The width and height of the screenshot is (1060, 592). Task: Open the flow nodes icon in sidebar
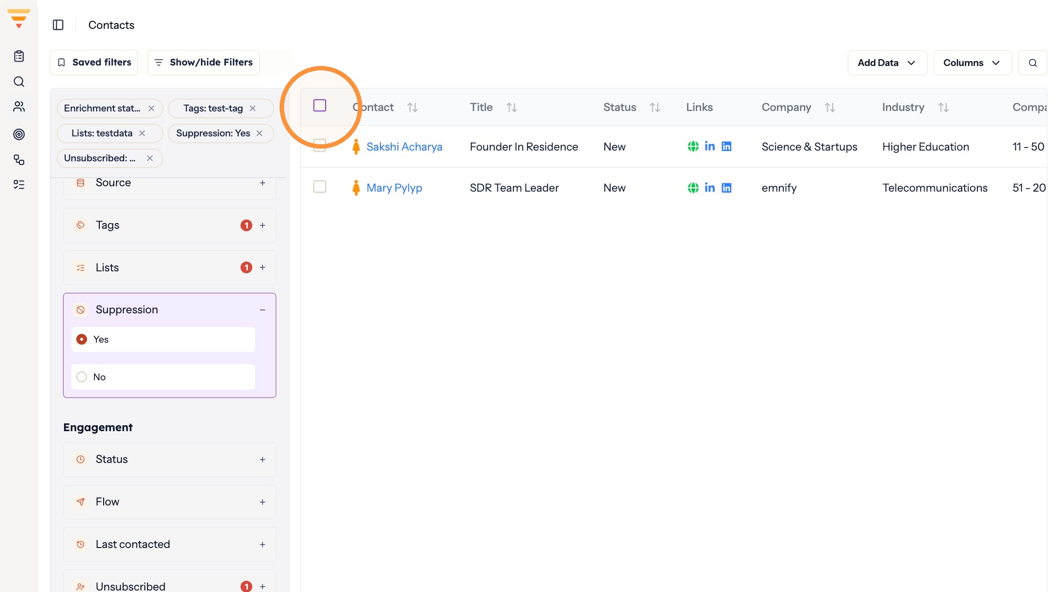[x=19, y=160]
